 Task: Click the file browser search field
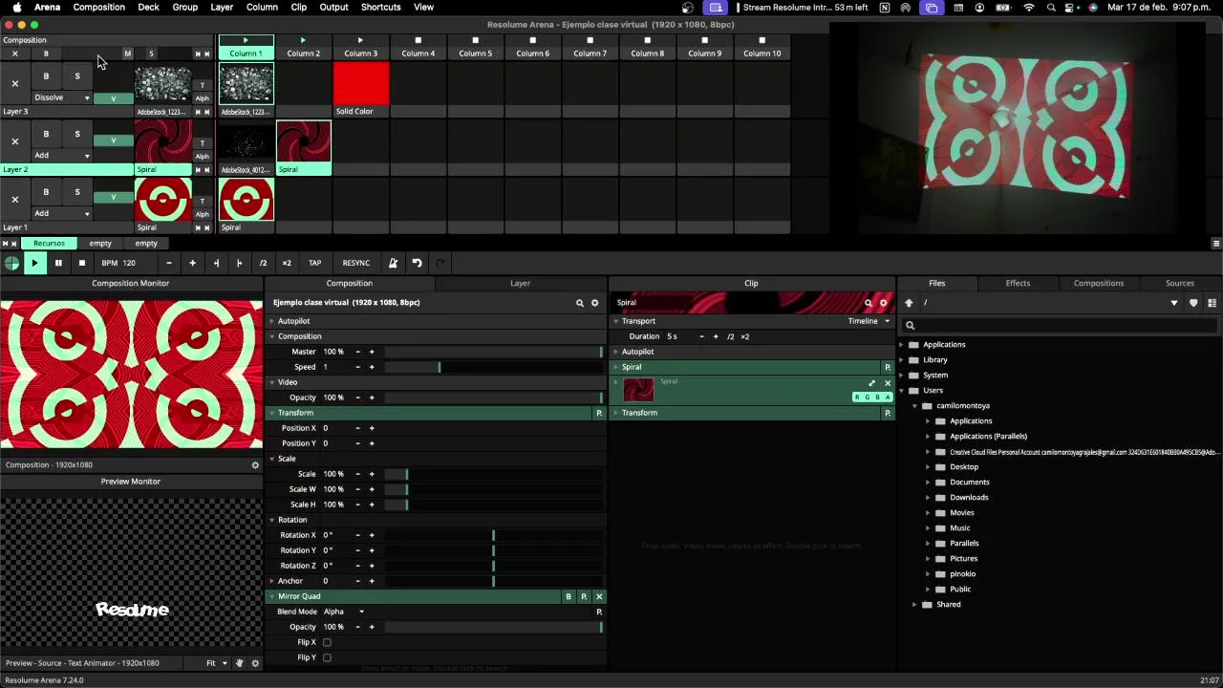[1061, 326]
